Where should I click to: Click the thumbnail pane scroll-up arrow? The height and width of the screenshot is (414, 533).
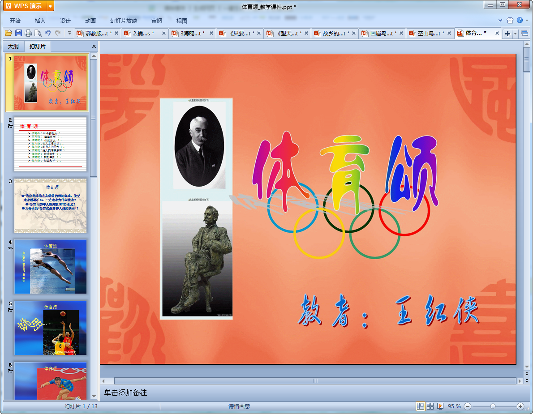pyautogui.click(x=94, y=55)
